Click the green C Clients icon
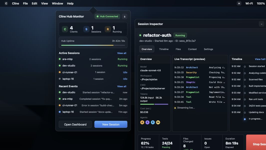The image size is (266, 150). point(65,29)
